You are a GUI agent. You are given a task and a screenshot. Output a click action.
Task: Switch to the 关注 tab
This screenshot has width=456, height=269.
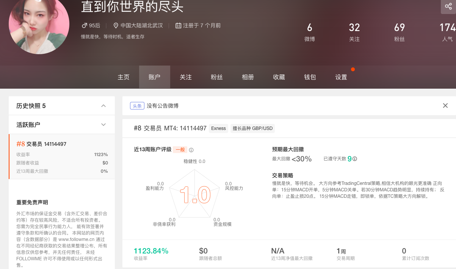[186, 77]
